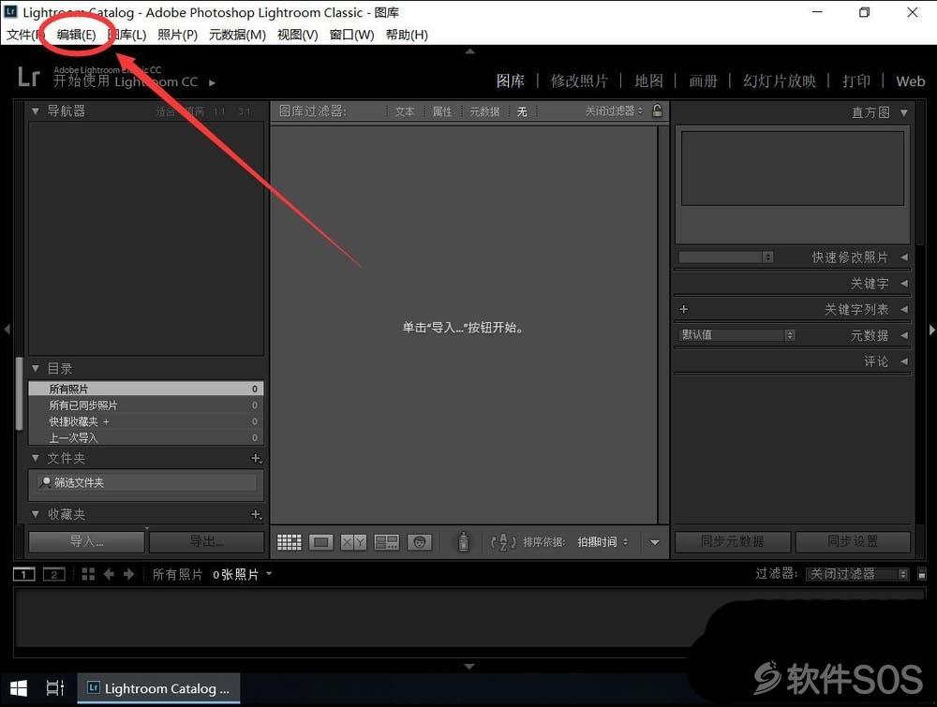Screen dimensions: 937x707
Task: Click the Lr logo in the identity plate
Action: click(29, 77)
